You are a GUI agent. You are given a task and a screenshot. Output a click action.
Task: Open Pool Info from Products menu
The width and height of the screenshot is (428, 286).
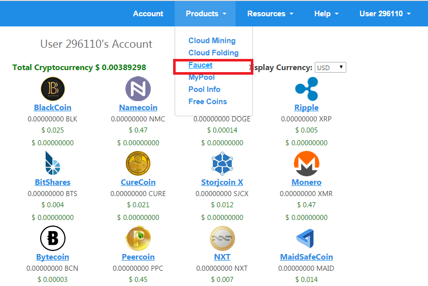[204, 89]
